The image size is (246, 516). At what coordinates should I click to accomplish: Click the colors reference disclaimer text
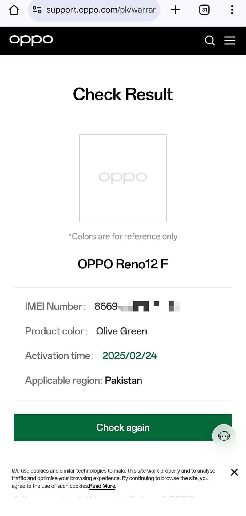(123, 236)
